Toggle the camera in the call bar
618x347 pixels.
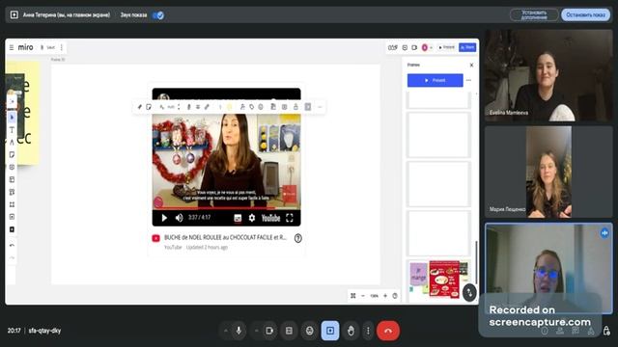pos(269,331)
